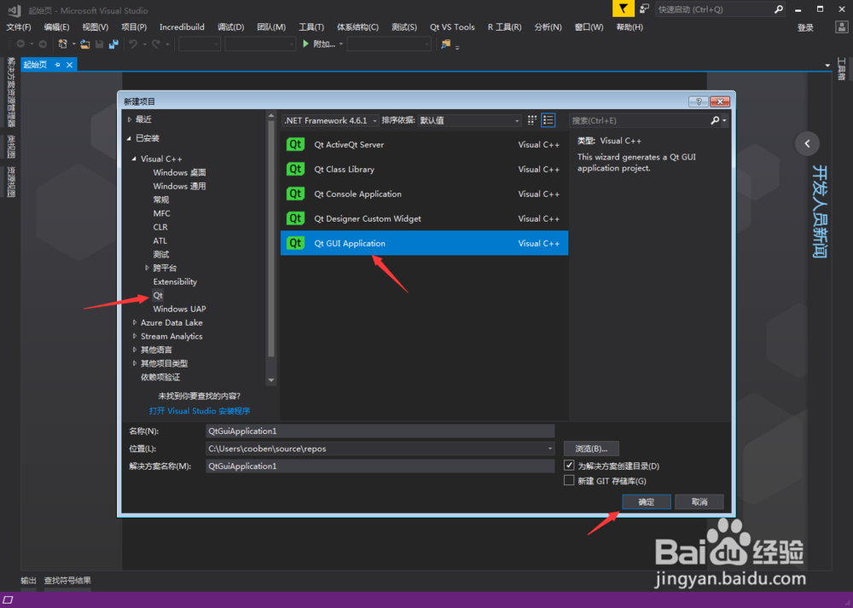Click the Qt Class Library template icon

[x=295, y=169]
